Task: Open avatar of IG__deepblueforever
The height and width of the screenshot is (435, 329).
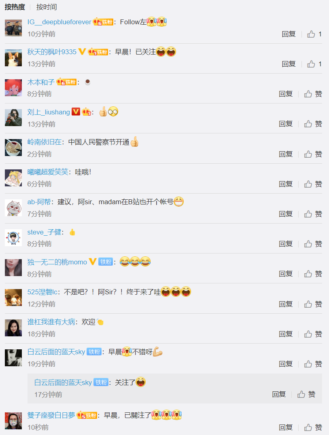Action: pos(13,28)
